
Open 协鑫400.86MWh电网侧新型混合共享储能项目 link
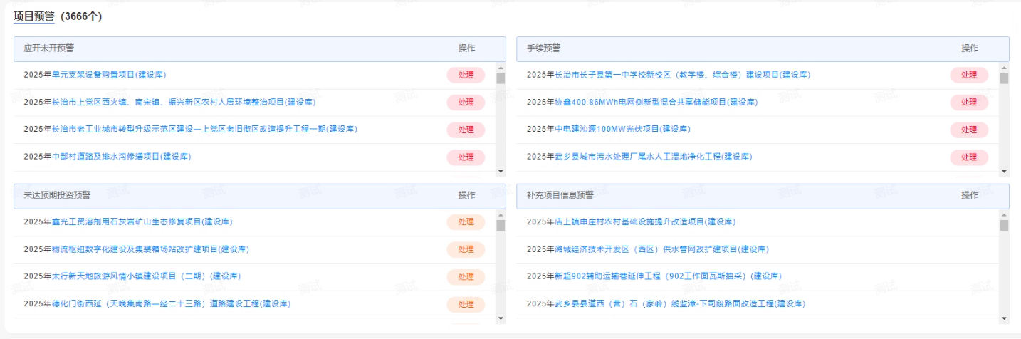pos(656,103)
